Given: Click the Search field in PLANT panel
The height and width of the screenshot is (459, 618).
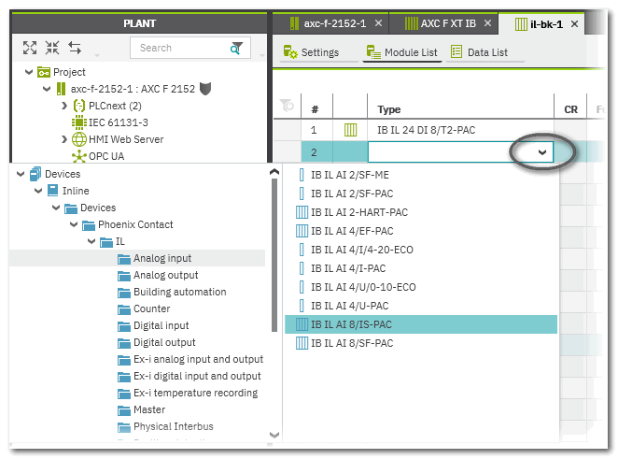Looking at the screenshot, I should pos(179,48).
